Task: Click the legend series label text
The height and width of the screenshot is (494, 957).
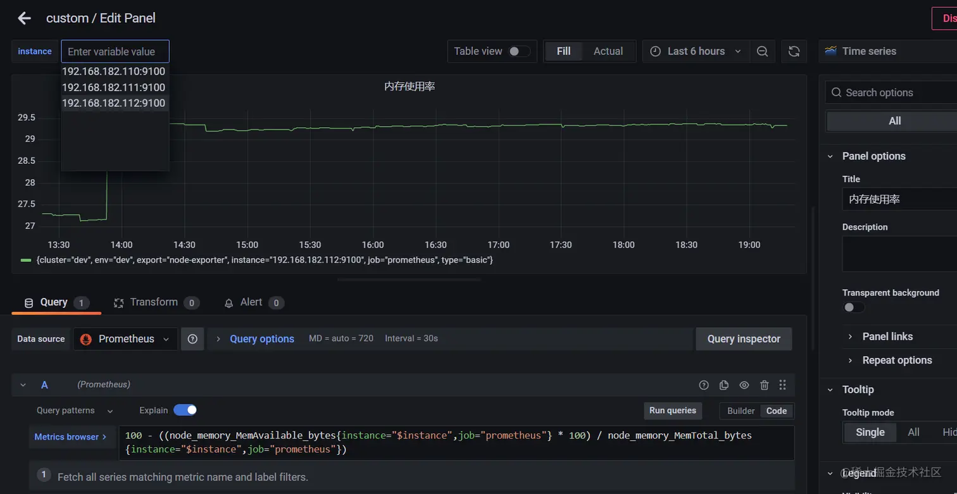Action: [x=265, y=260]
